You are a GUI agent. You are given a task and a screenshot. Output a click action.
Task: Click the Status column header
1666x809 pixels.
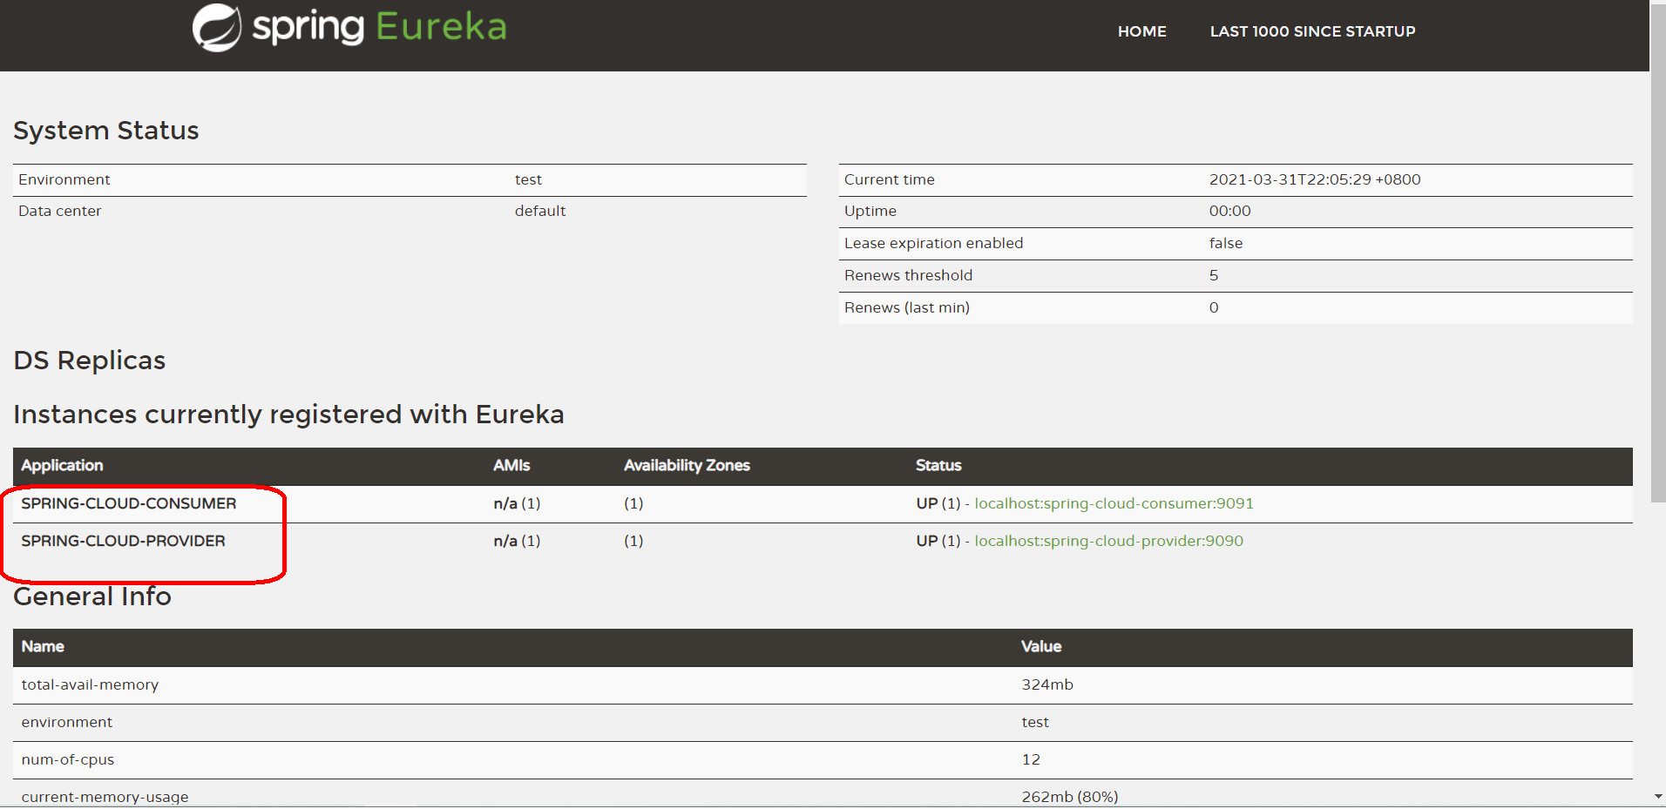[938, 466]
